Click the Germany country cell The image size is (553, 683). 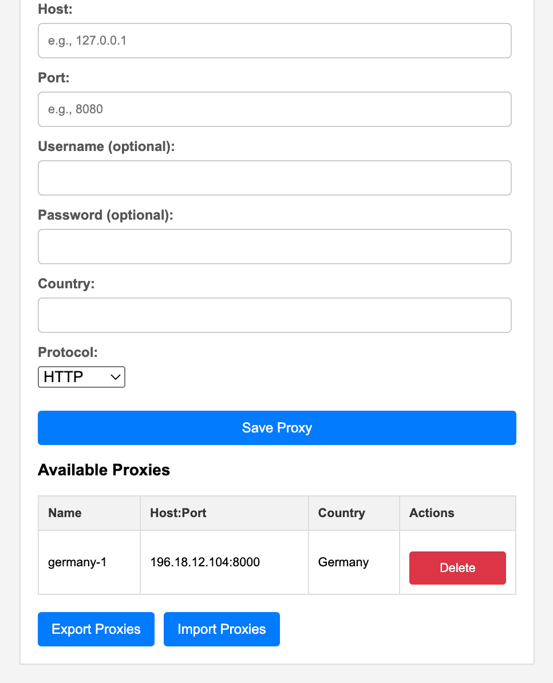(343, 562)
